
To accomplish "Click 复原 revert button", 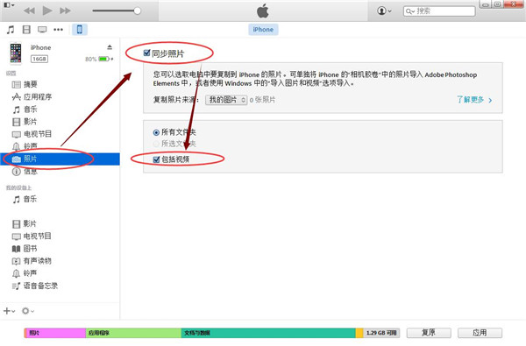I will pyautogui.click(x=429, y=333).
